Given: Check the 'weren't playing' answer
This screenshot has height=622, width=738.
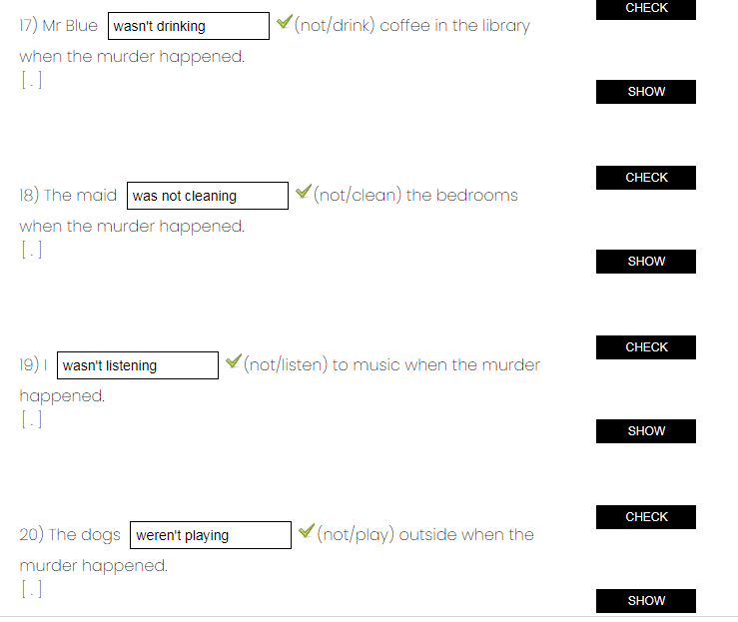Looking at the screenshot, I should (646, 517).
